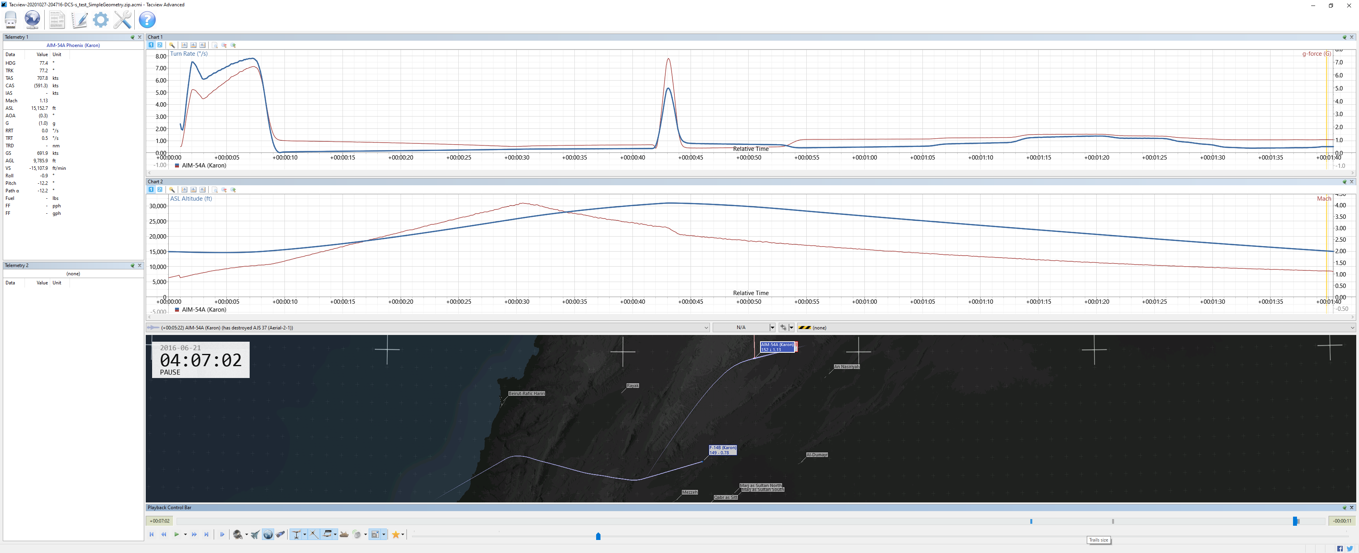Click the wrench and screwdriver tools icon
This screenshot has height=553, width=1359.
click(122, 20)
